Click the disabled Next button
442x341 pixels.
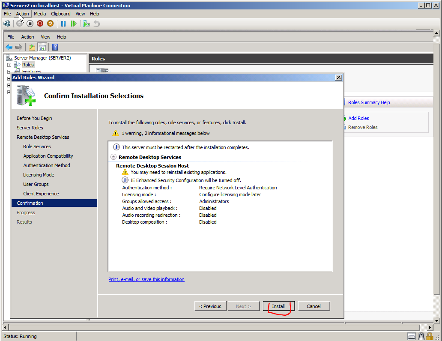point(244,306)
